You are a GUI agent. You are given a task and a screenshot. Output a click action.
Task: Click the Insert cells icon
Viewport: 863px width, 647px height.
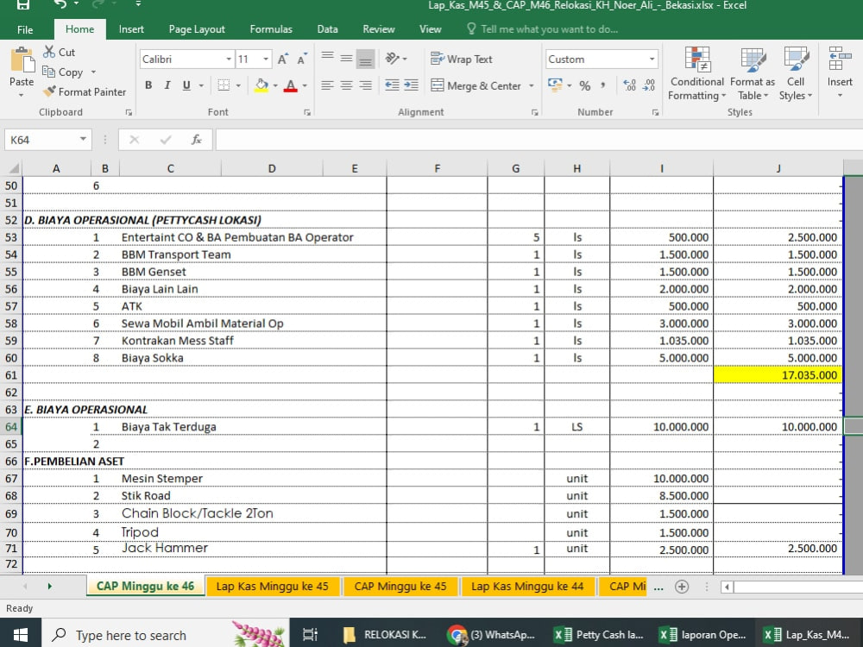[840, 60]
